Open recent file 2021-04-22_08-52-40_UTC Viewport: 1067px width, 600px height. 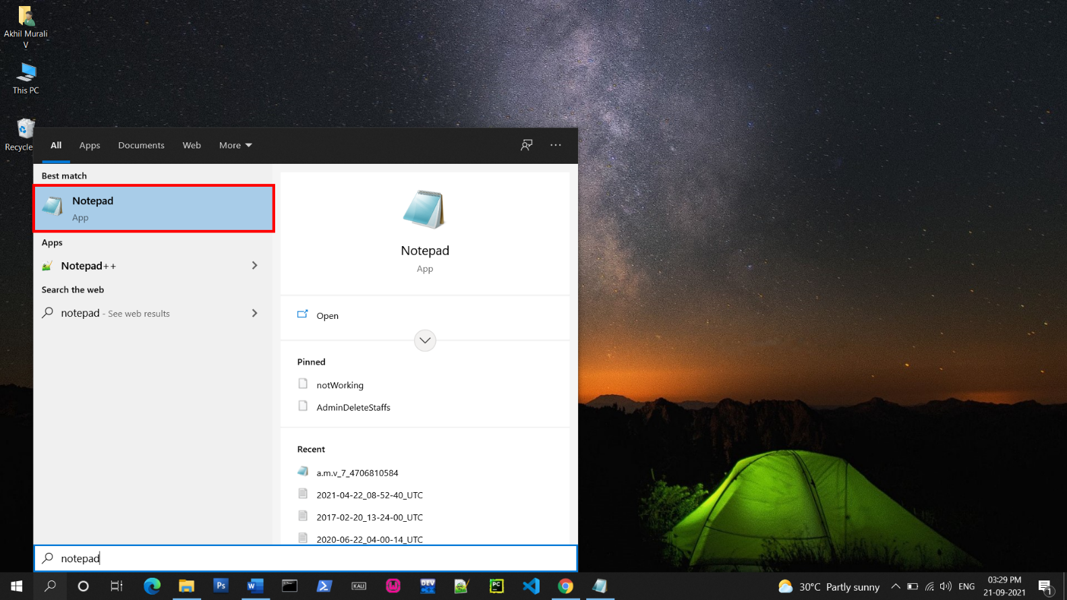pyautogui.click(x=370, y=495)
